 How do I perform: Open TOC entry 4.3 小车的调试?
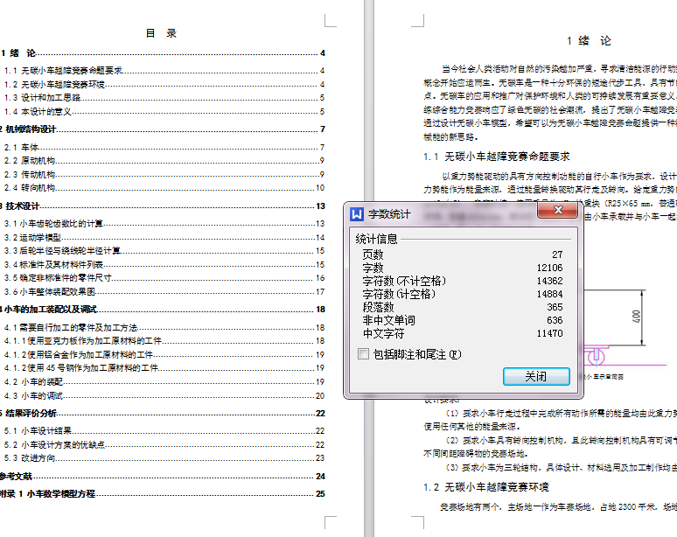click(164, 396)
